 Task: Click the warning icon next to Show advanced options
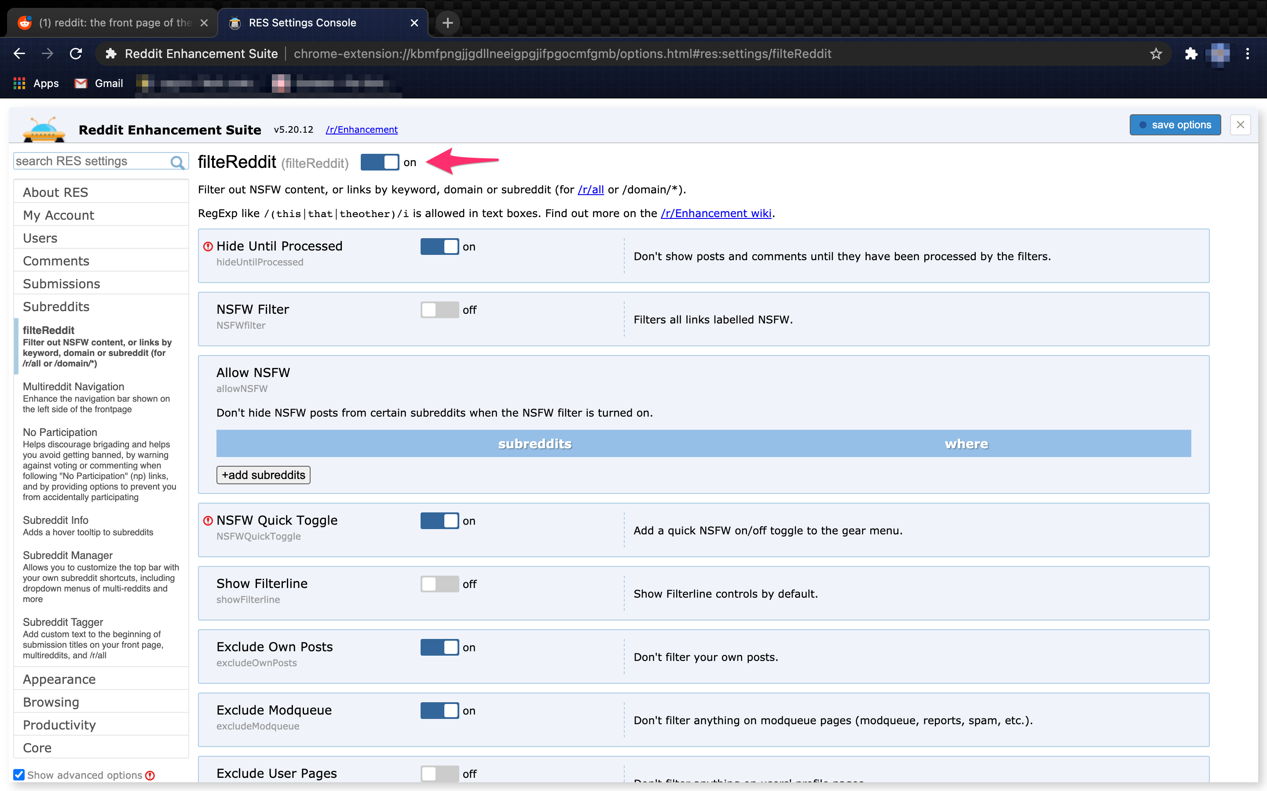point(150,775)
